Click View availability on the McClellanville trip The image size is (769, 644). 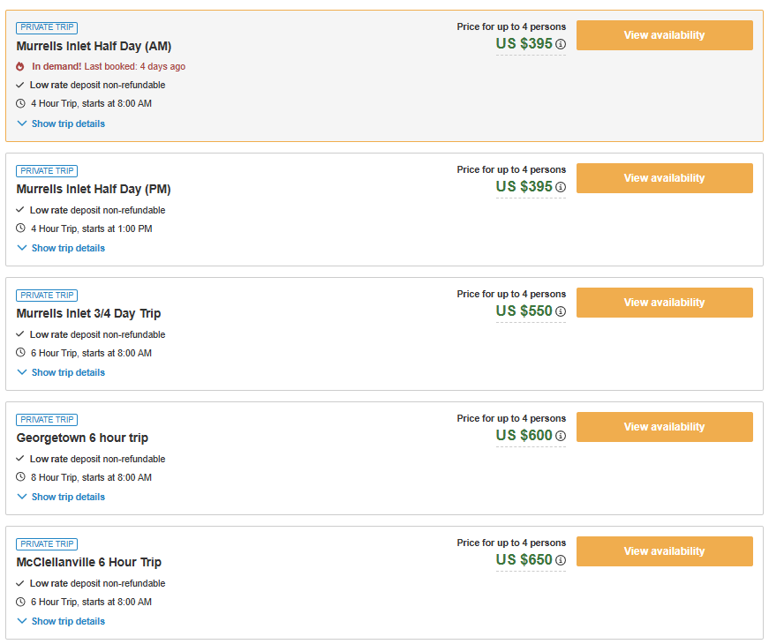[x=664, y=550]
